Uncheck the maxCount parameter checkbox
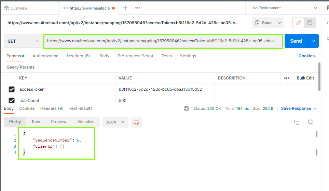329x191 pixels. [x=12, y=100]
